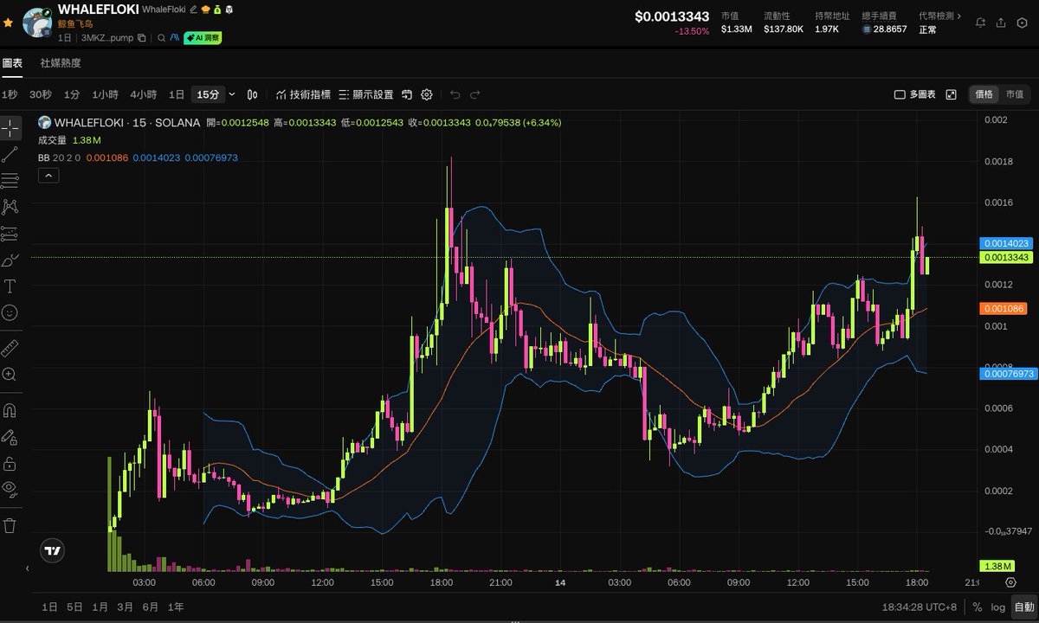
Task: Select the crosshair cursor tool
Action: (10, 128)
